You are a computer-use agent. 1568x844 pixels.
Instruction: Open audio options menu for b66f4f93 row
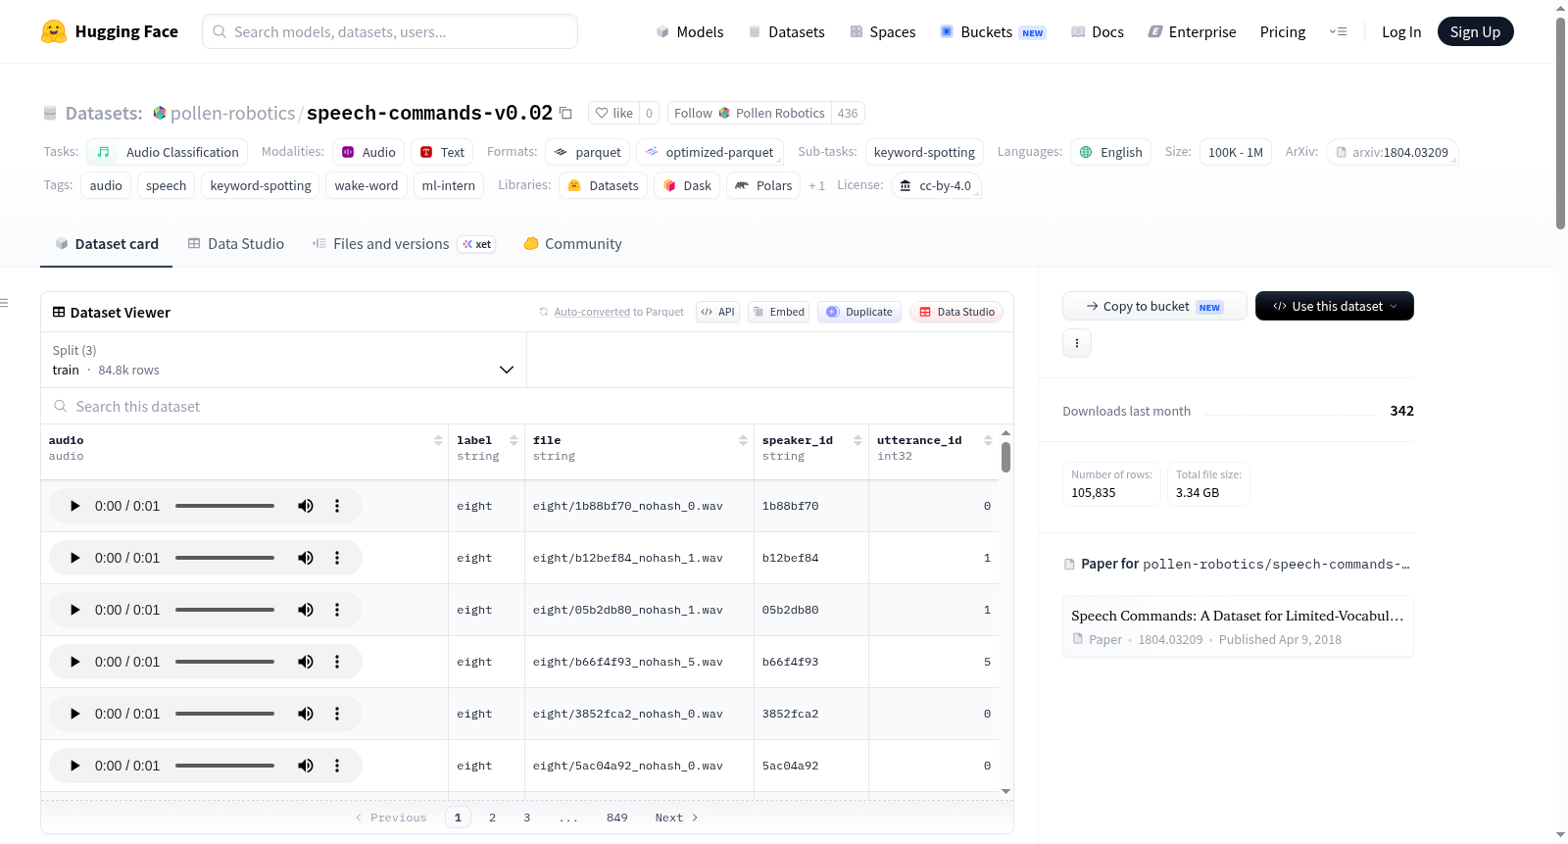337,662
